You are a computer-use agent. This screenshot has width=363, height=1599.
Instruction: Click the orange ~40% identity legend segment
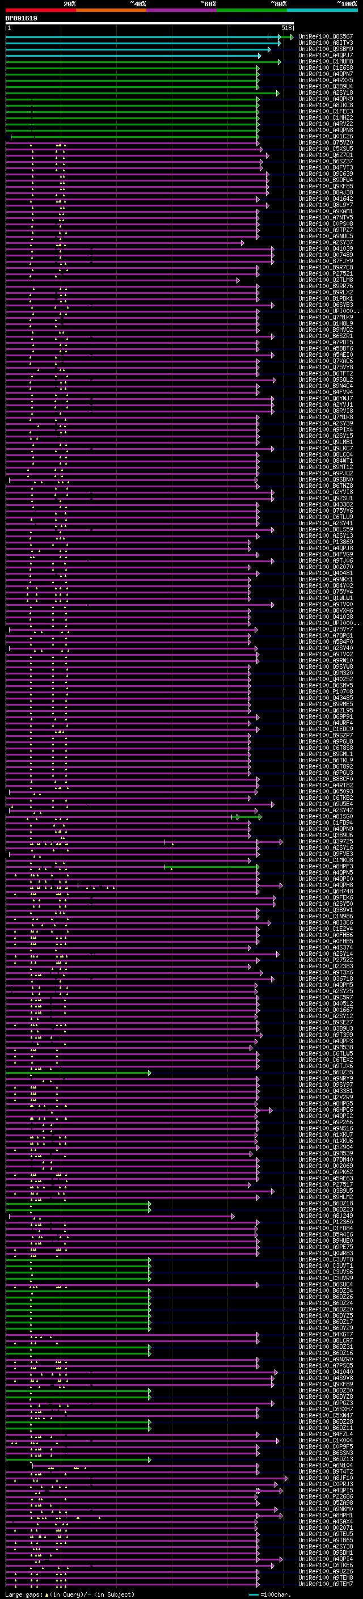tap(111, 10)
